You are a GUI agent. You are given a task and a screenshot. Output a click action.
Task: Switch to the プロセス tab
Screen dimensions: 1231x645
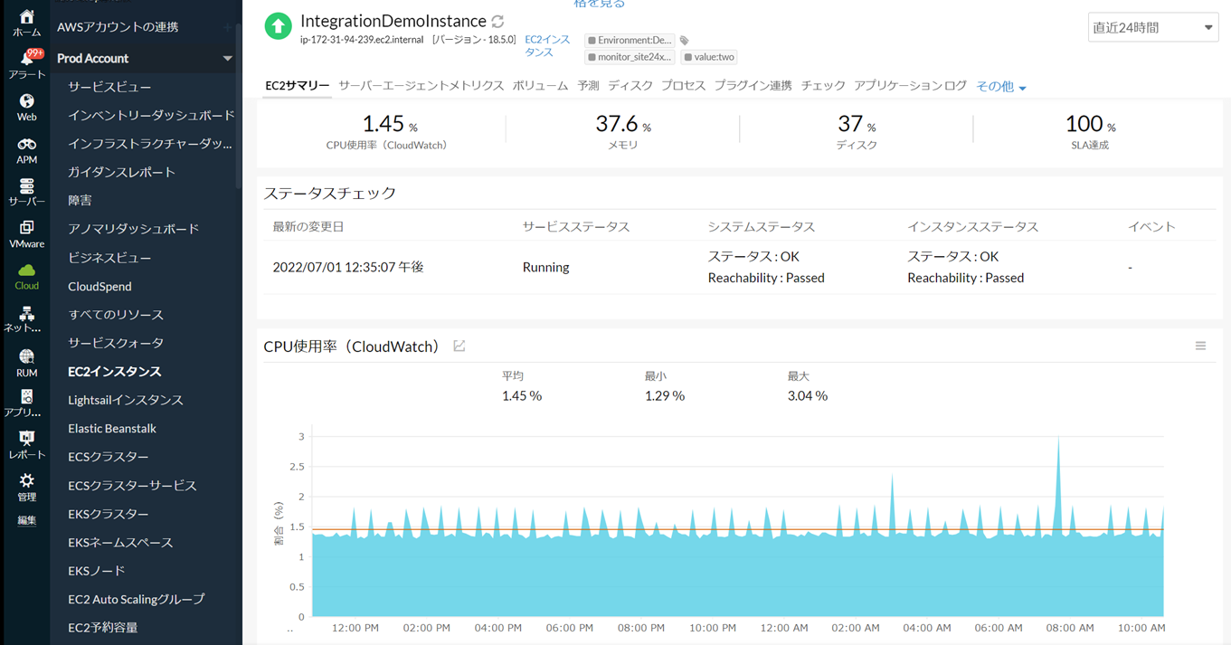click(x=683, y=86)
